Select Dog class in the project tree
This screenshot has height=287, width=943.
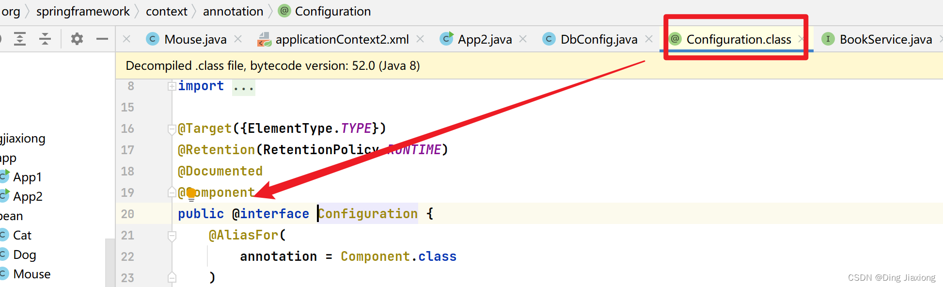(25, 255)
